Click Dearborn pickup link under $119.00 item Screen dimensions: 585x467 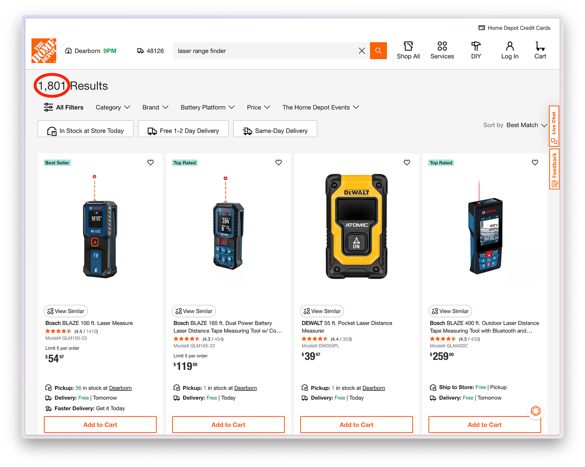click(245, 388)
